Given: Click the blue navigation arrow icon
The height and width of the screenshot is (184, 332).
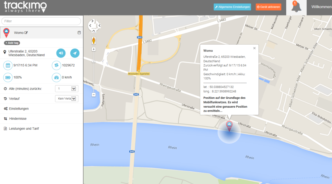Looking at the screenshot, I should click(x=75, y=53).
